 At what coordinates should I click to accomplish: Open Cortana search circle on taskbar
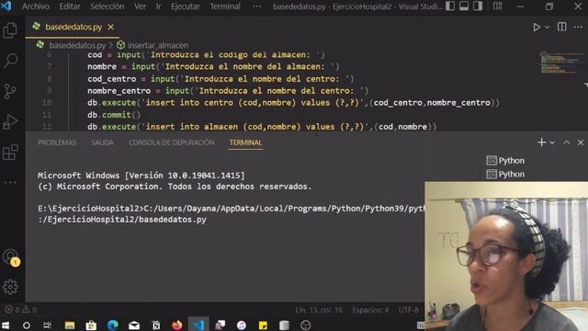click(27, 325)
